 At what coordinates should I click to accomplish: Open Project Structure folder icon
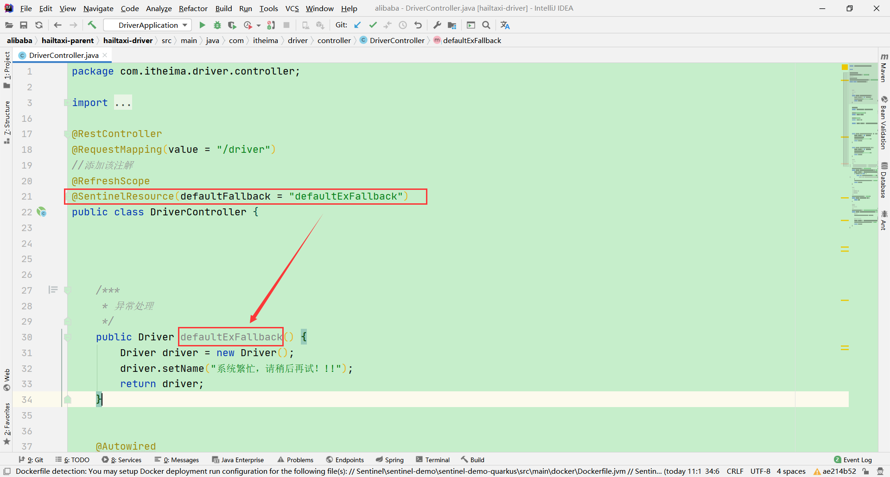coord(452,25)
